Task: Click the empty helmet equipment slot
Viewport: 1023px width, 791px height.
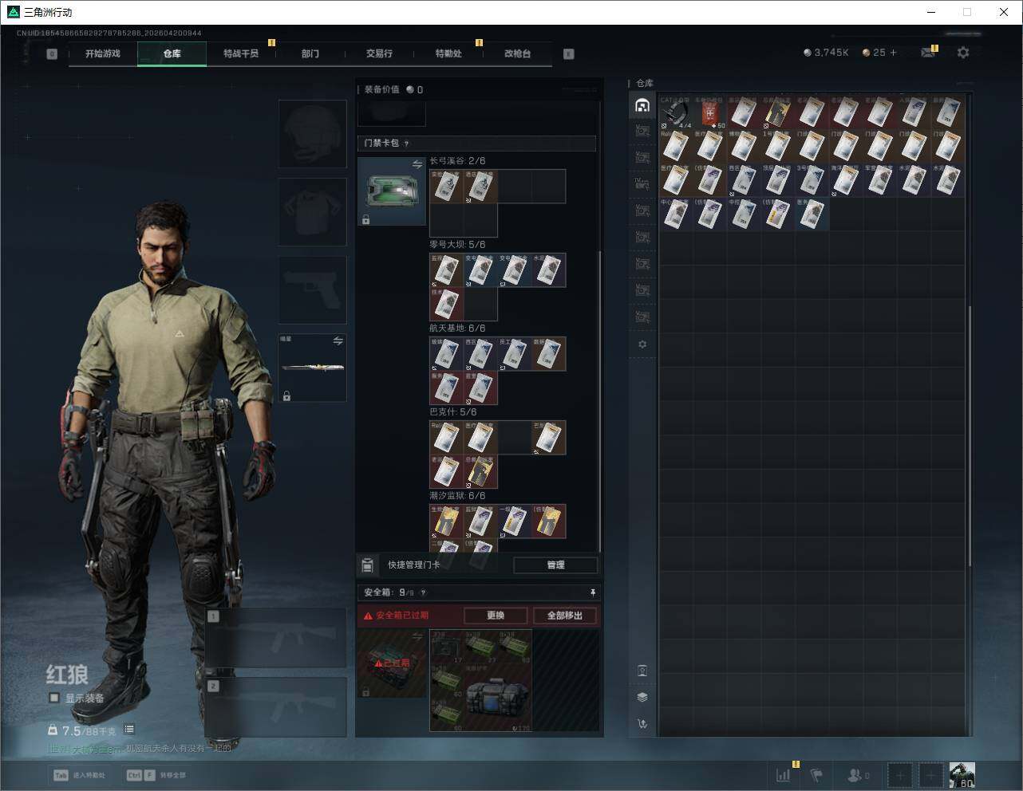Action: click(312, 133)
